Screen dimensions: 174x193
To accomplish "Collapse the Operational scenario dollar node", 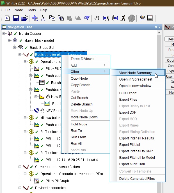I will [25, 61].
